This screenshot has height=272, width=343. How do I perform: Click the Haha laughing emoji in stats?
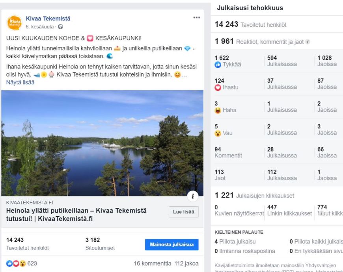[218, 110]
